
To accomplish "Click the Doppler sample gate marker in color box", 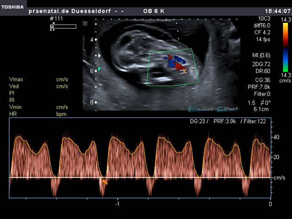I will [x=183, y=71].
